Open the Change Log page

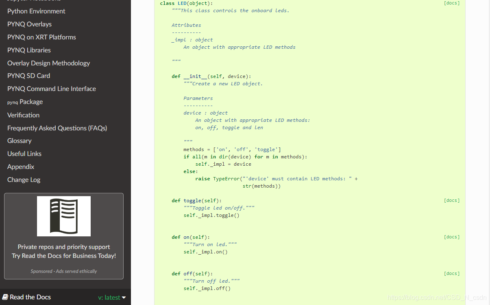(24, 180)
